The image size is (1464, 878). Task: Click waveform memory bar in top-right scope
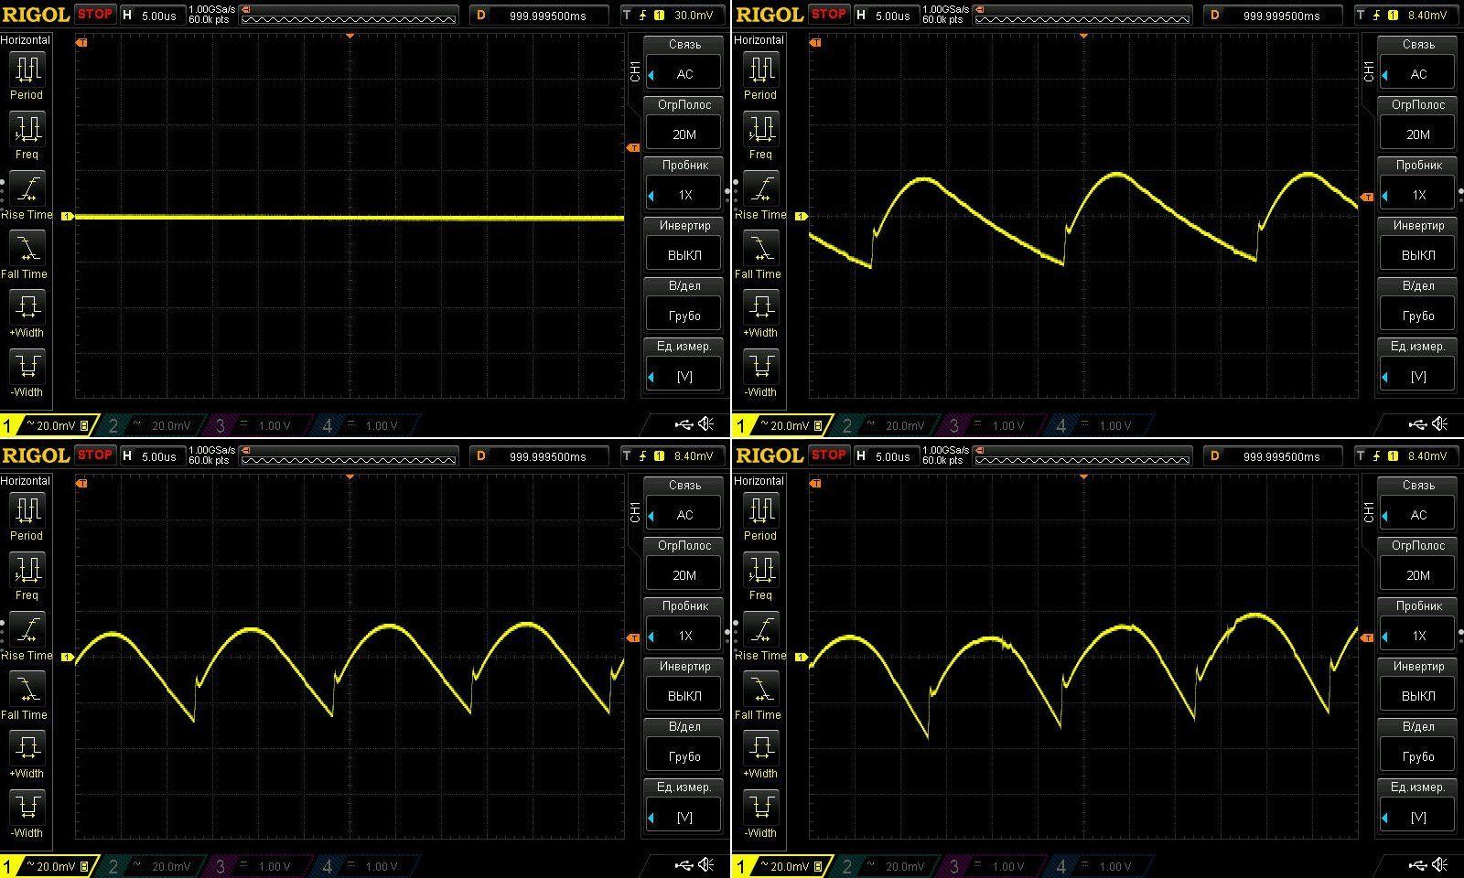1082,16
